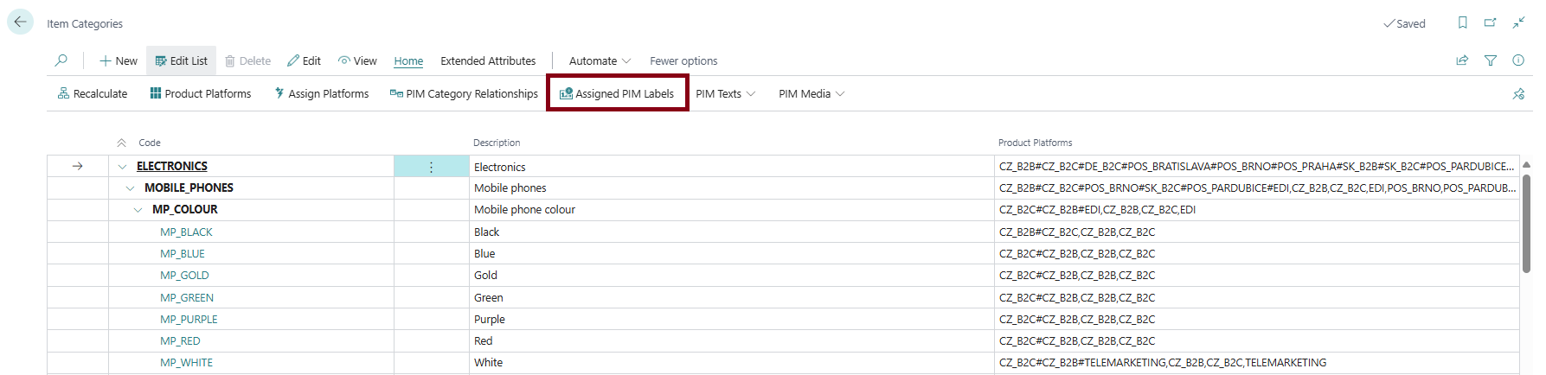Click the Product Platforms column header
Image resolution: width=1546 pixels, height=375 pixels.
coord(1035,143)
